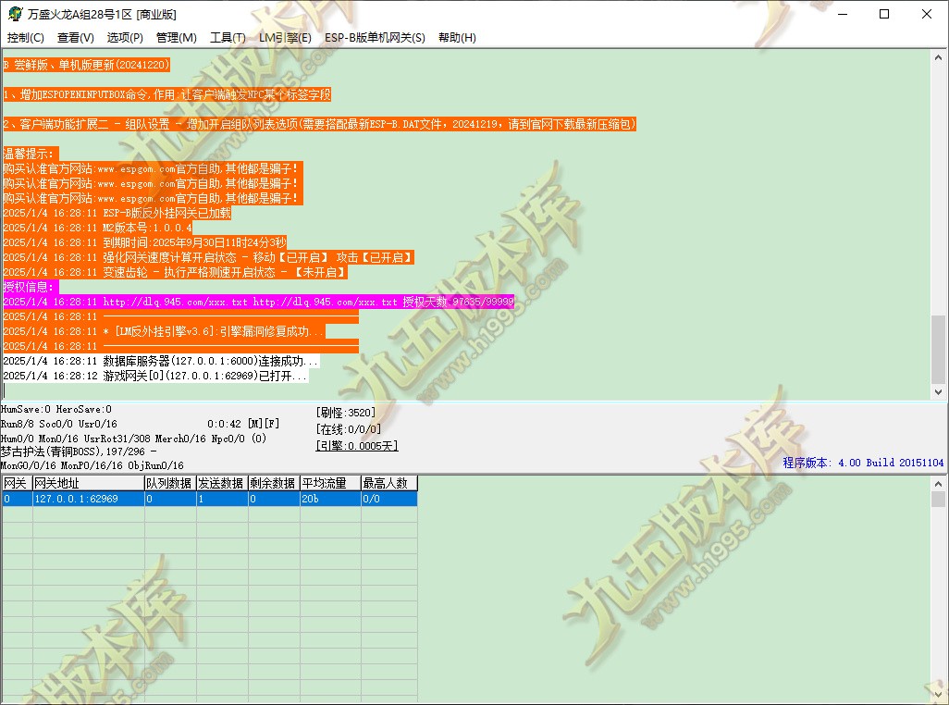Click the [引擎:0.0005天] label

coord(357,446)
